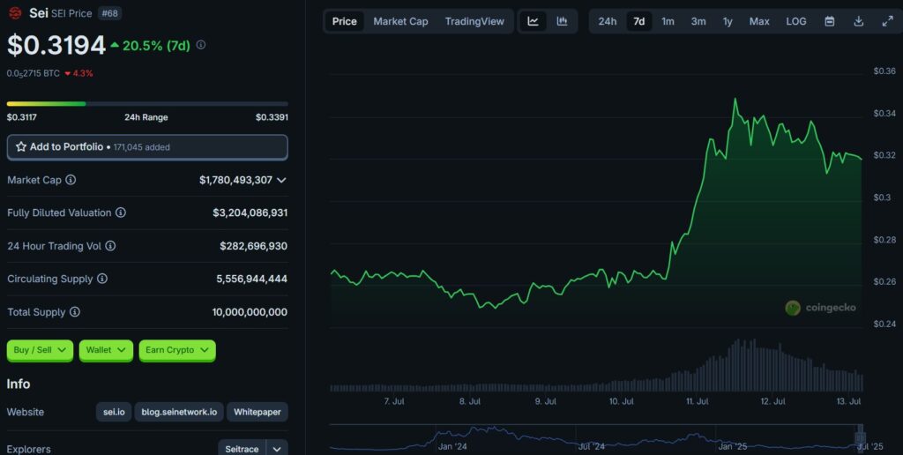903x455 pixels.
Task: Click the #68 rank badge
Action: [x=109, y=13]
